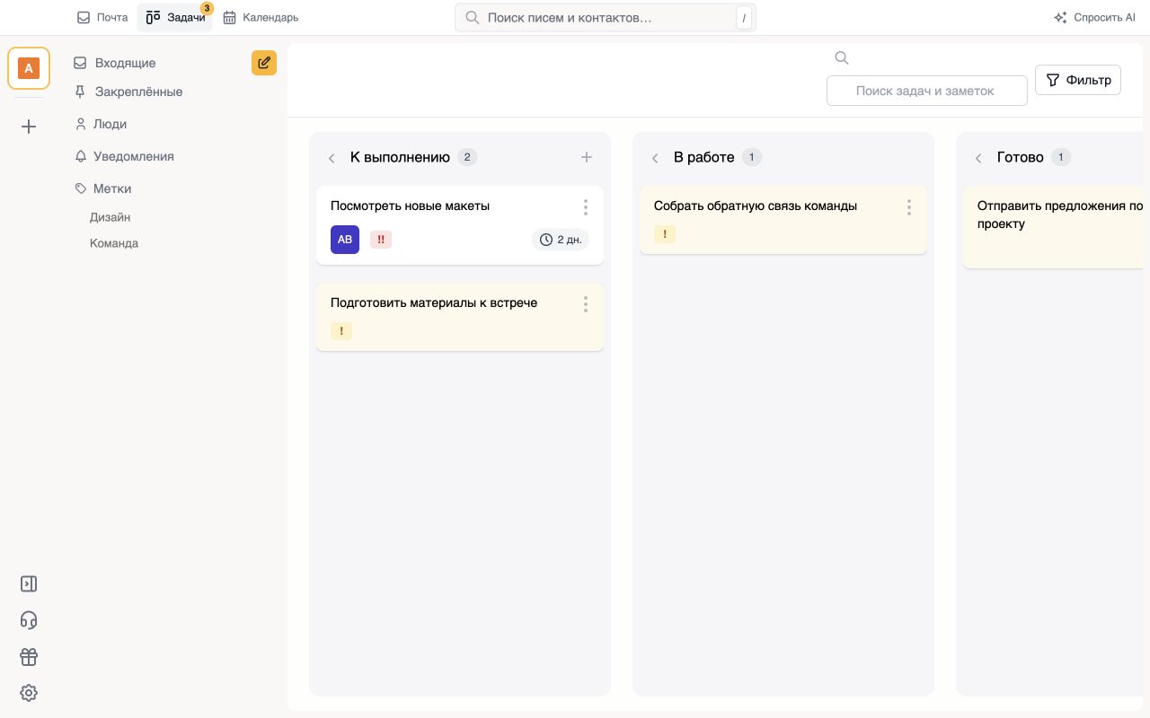Toggle the sidebar panel icon
This screenshot has height=718, width=1150.
(29, 584)
